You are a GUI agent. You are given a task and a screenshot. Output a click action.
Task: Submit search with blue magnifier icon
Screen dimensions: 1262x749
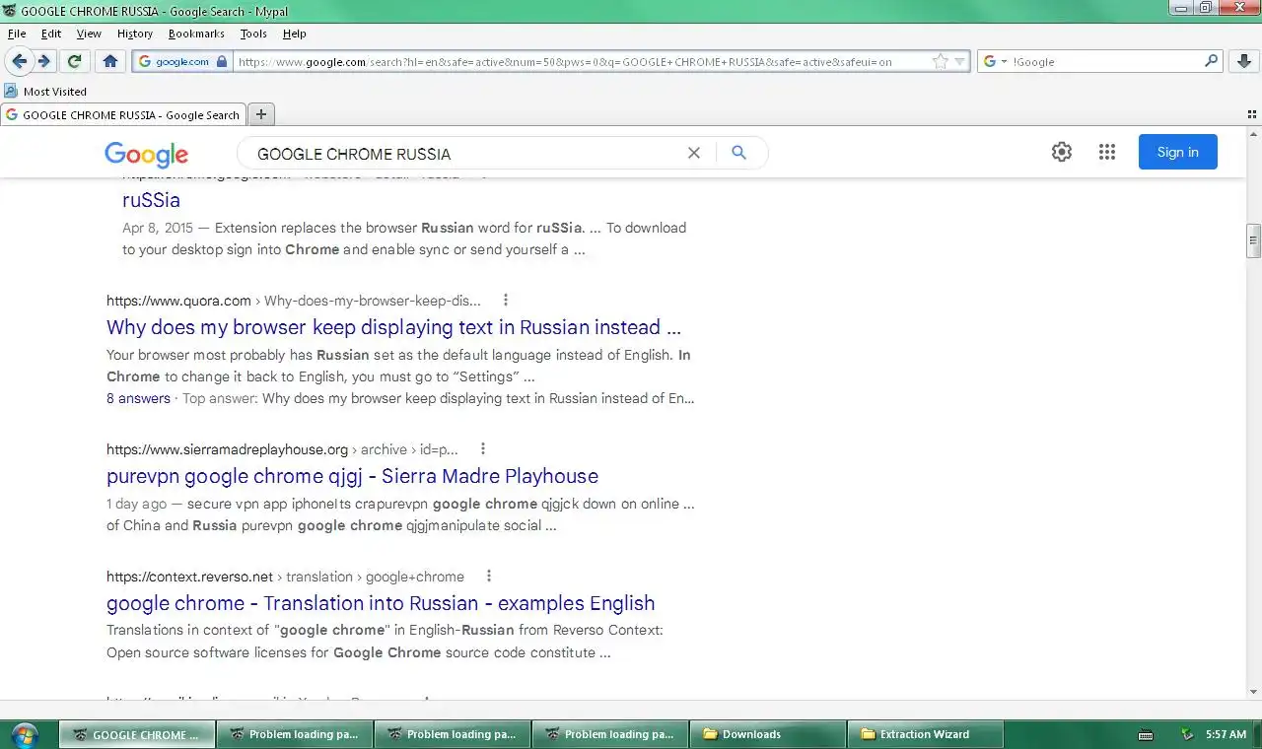click(x=739, y=153)
